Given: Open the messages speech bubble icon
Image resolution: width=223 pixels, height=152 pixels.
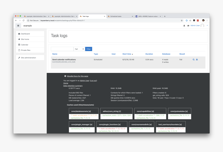Looking at the screenshot, I should pyautogui.click(x=188, y=26).
